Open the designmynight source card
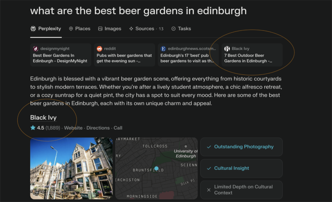332x202 pixels. coord(61,55)
